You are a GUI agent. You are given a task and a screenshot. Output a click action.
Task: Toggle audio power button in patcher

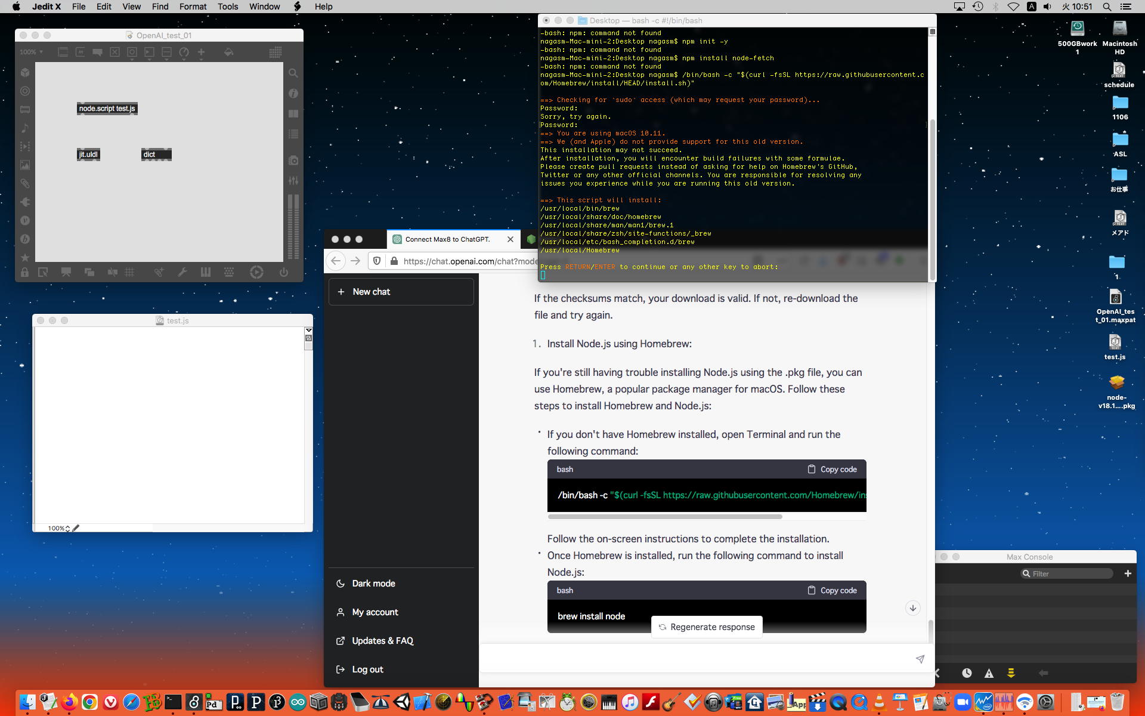284,273
